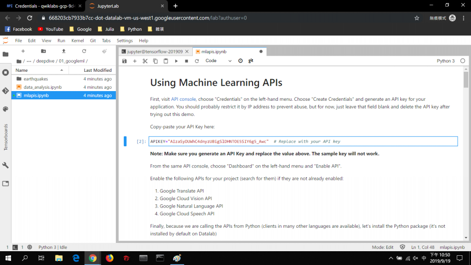
Task: Open the open tabs sidebar icon
Action: [x=6, y=184]
